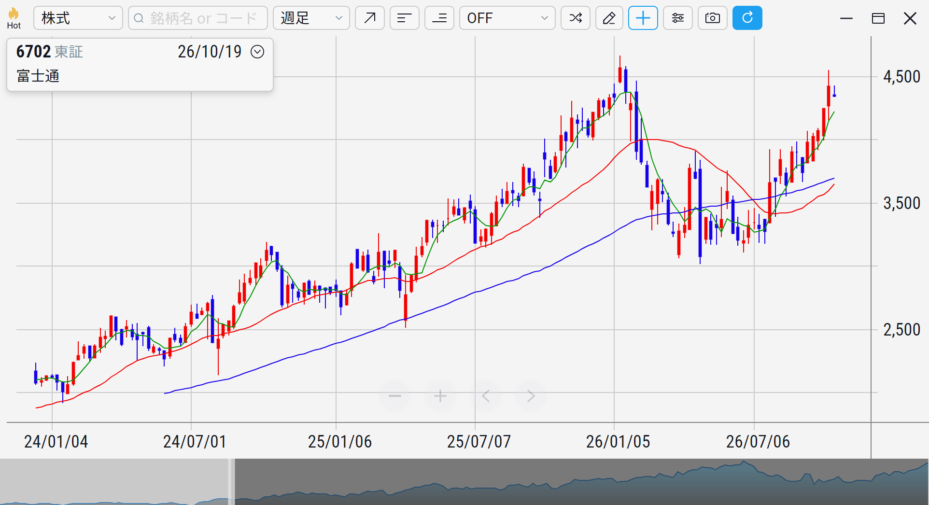Expand the 6702 富士通 info panel chevron
The height and width of the screenshot is (505, 929).
tap(257, 52)
